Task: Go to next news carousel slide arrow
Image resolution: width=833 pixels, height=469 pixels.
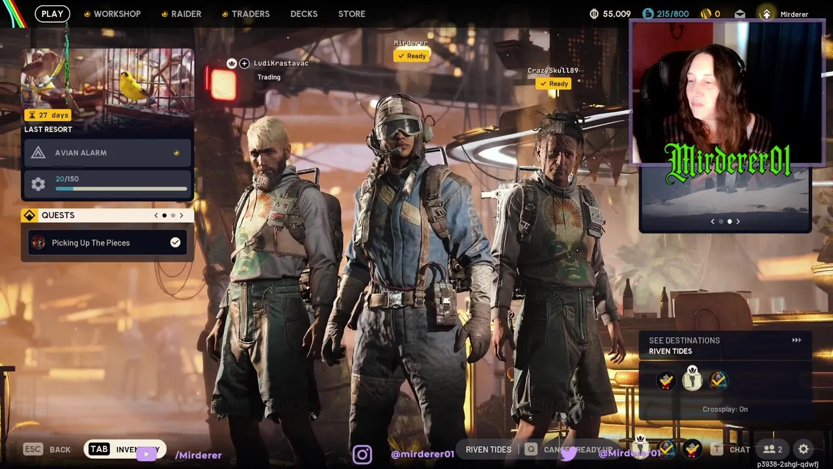Action: [x=737, y=221]
